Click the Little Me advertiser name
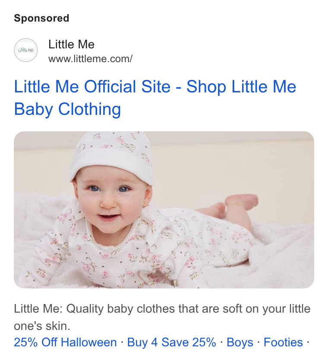This screenshot has width=328, height=361. tap(71, 44)
